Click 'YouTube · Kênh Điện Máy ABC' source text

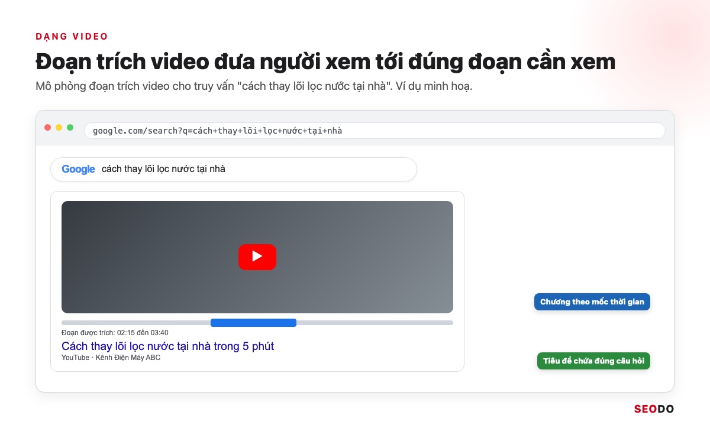tap(111, 358)
